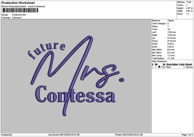Image resolution: width=194 pixels, height=137 pixels.
Task: Click the 'Brand' column header
Action: tap(189, 64)
